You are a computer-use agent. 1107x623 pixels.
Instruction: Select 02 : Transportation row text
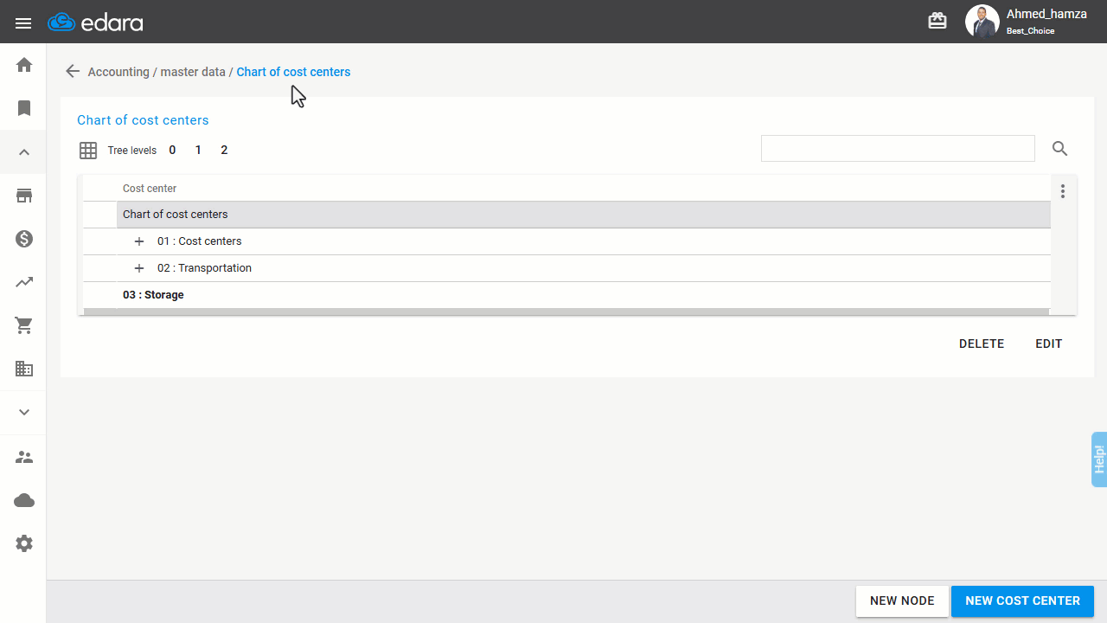tap(204, 268)
